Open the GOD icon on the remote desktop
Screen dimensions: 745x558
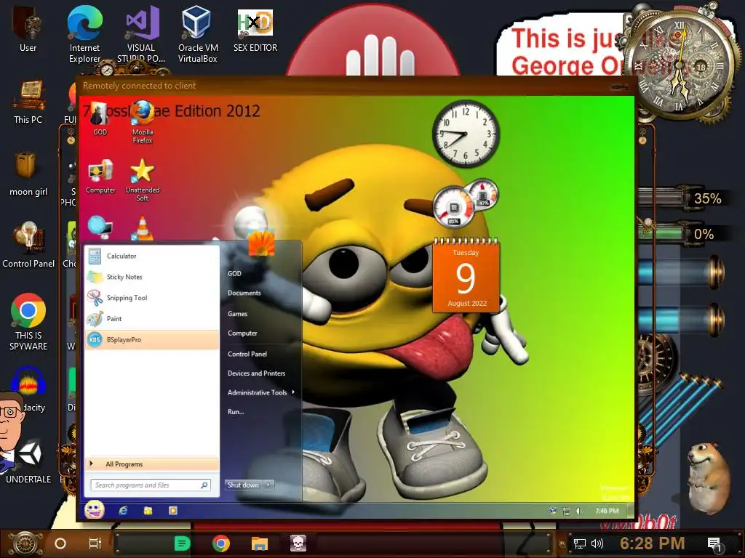[x=100, y=118]
